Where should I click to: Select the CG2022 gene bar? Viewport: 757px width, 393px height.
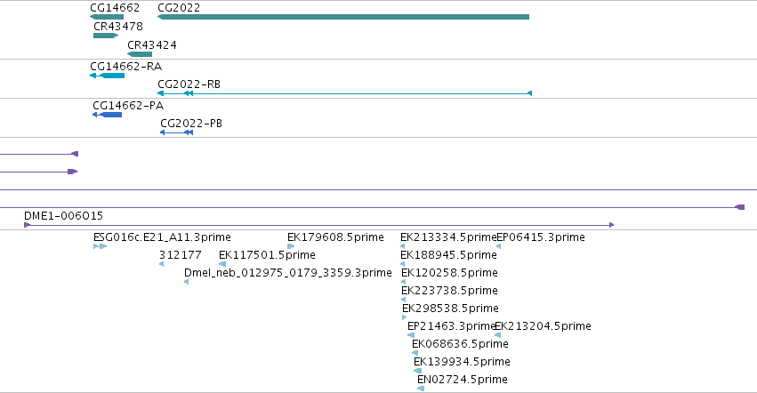343,17
